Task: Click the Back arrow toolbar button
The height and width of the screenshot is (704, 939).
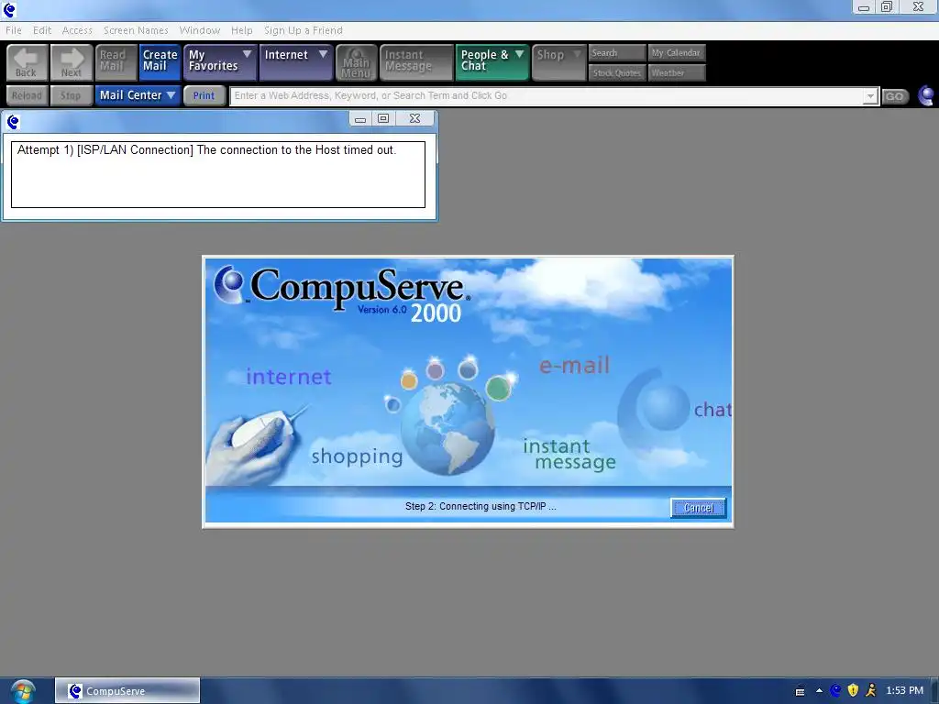Action: pyautogui.click(x=27, y=62)
